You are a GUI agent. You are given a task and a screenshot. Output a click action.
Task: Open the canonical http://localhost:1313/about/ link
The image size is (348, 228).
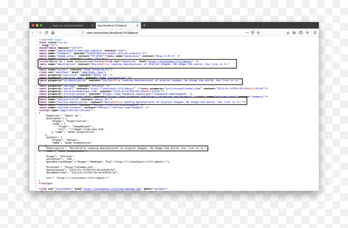click(x=170, y=61)
